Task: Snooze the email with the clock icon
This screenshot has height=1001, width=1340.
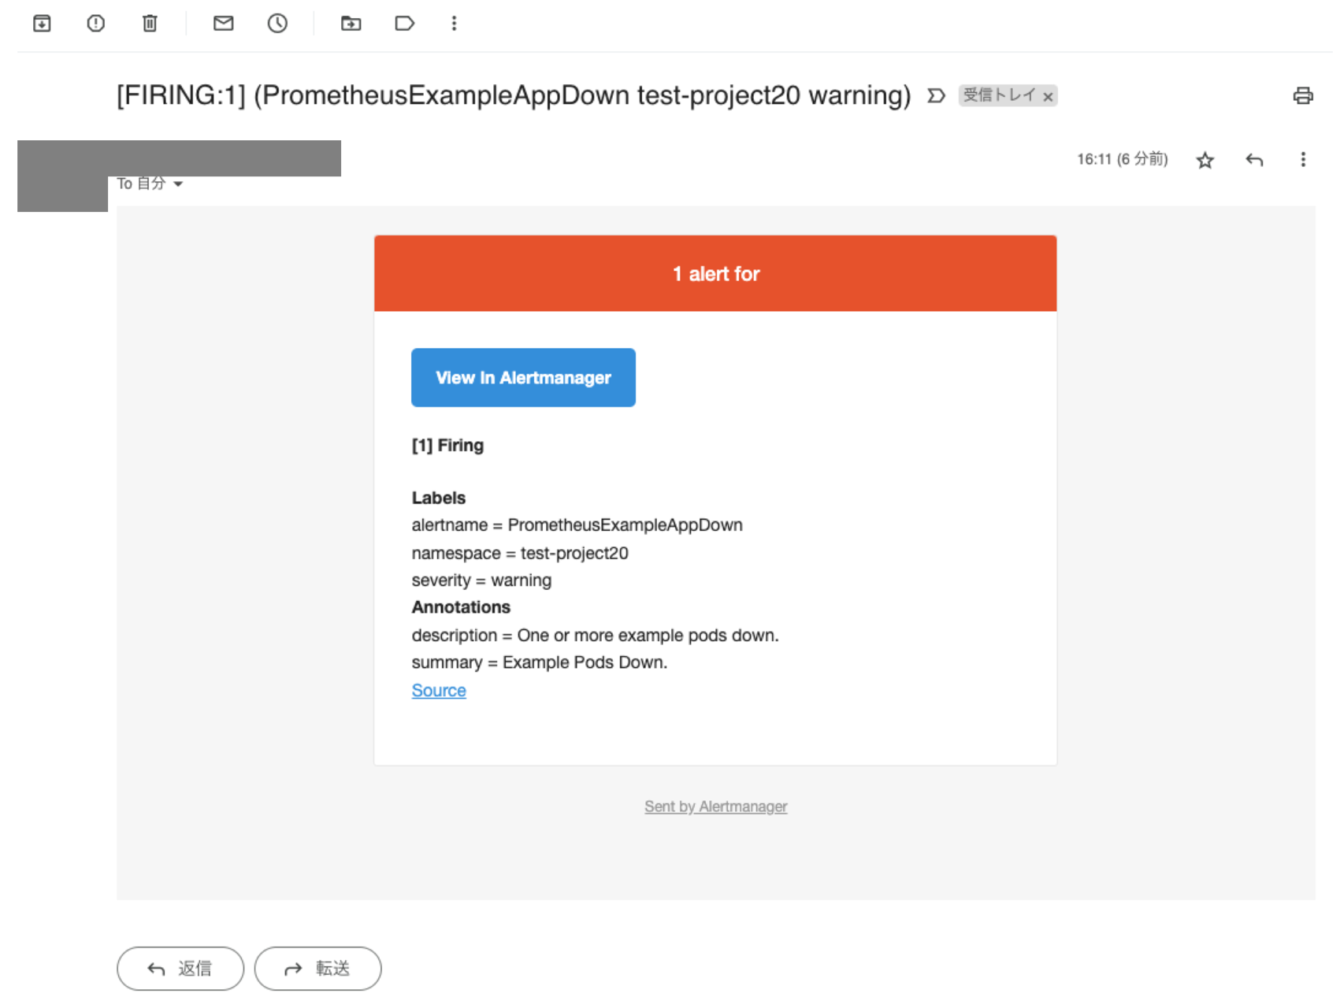Action: [277, 24]
